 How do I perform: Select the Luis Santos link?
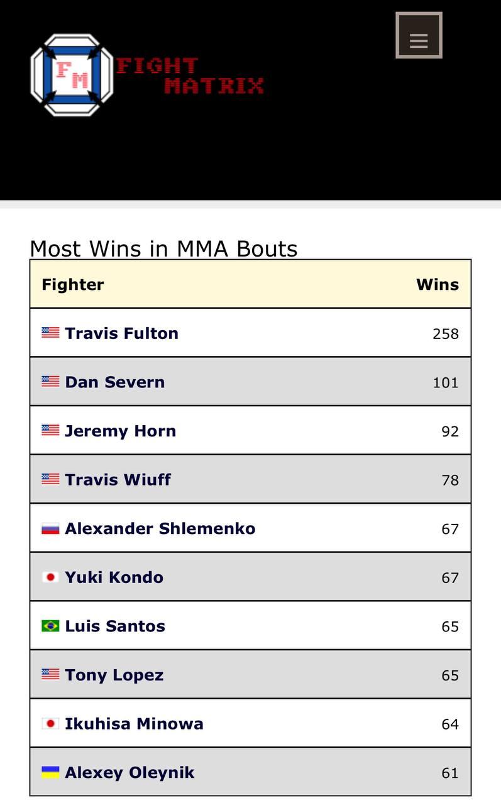coord(115,626)
